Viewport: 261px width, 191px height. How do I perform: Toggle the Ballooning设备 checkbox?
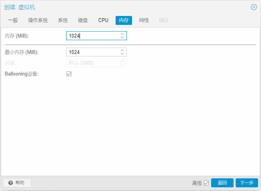click(69, 74)
